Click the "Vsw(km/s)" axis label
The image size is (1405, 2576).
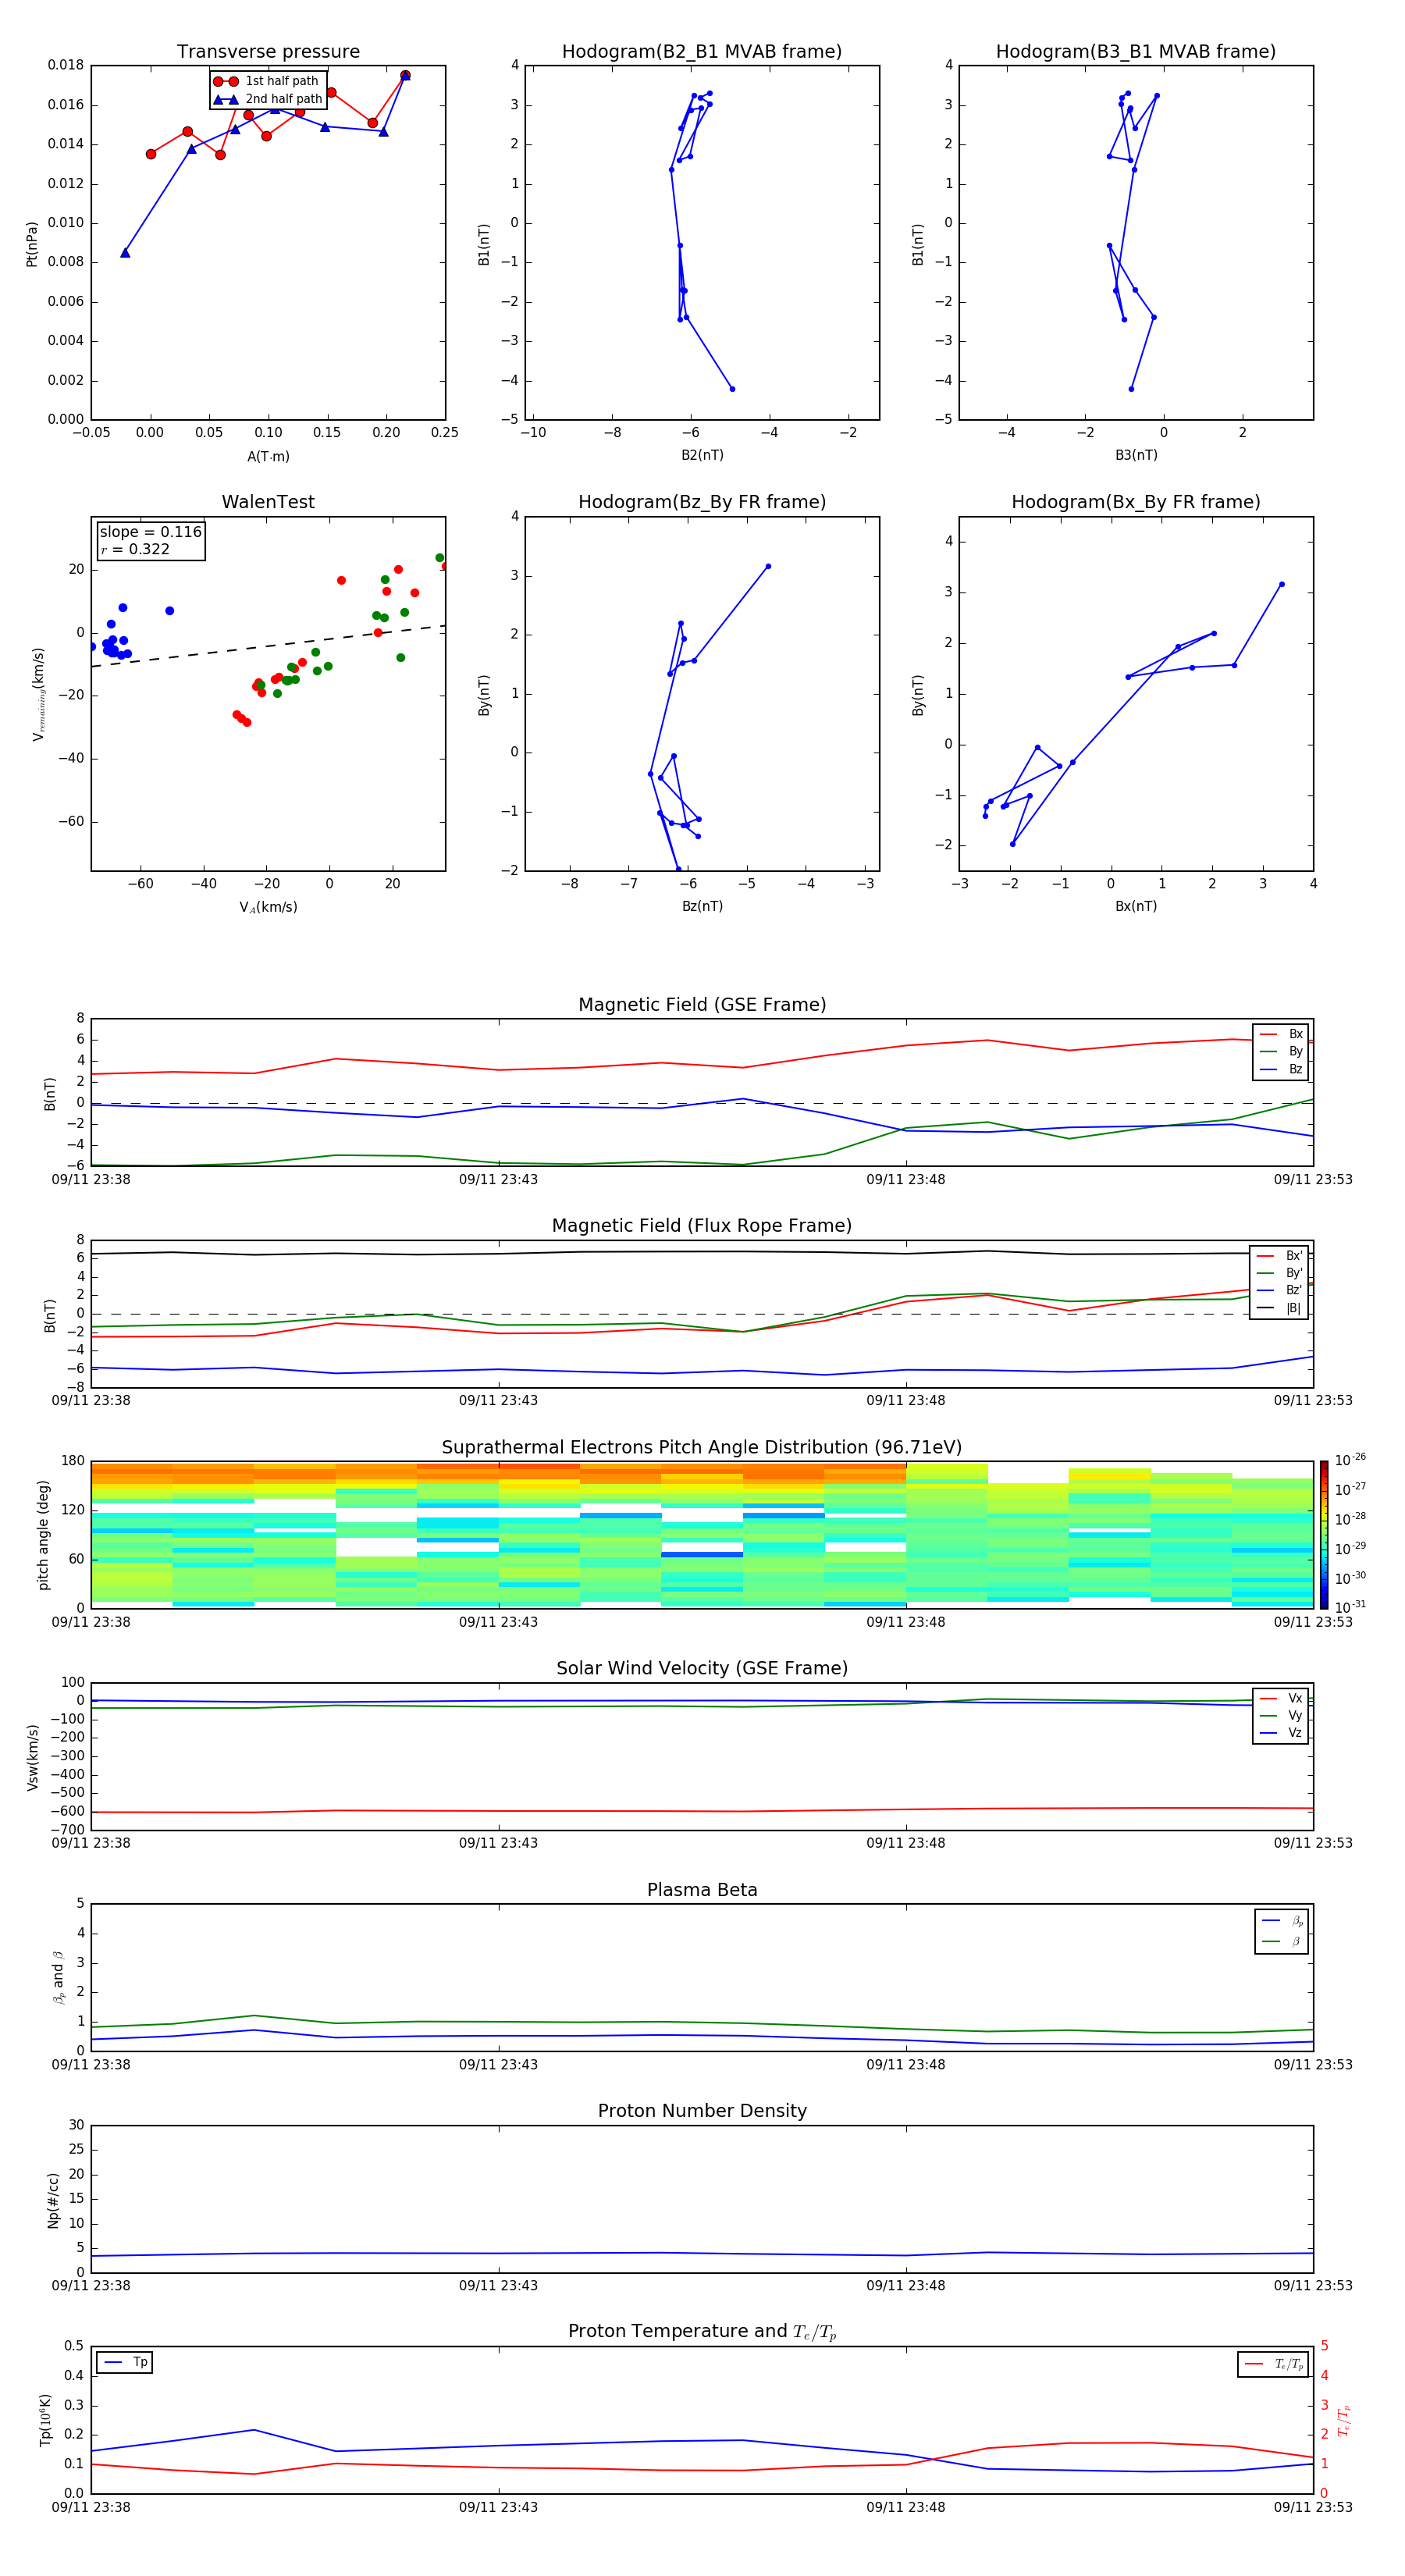pyautogui.click(x=32, y=1757)
